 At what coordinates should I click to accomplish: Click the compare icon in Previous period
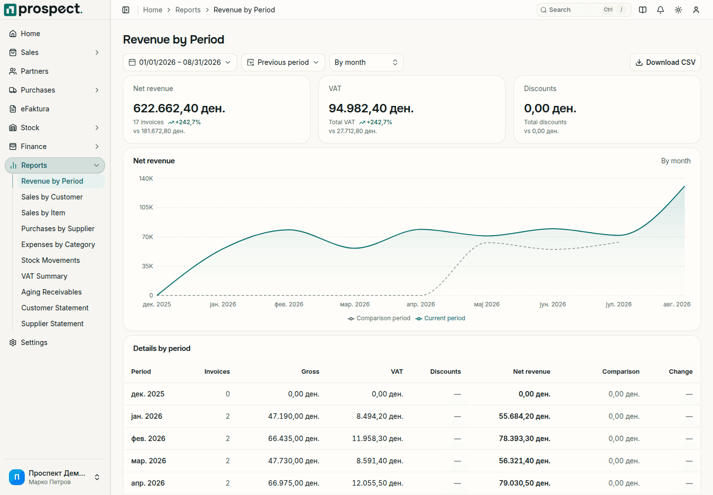[251, 62]
